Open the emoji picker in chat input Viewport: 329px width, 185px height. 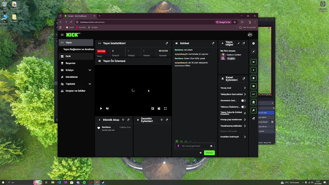click(x=211, y=146)
